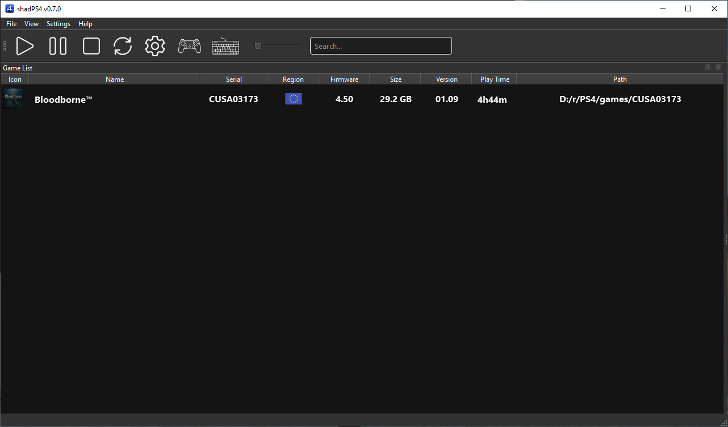Screen dimensions: 728x427
Task: Focus the Search input field
Action: point(381,46)
